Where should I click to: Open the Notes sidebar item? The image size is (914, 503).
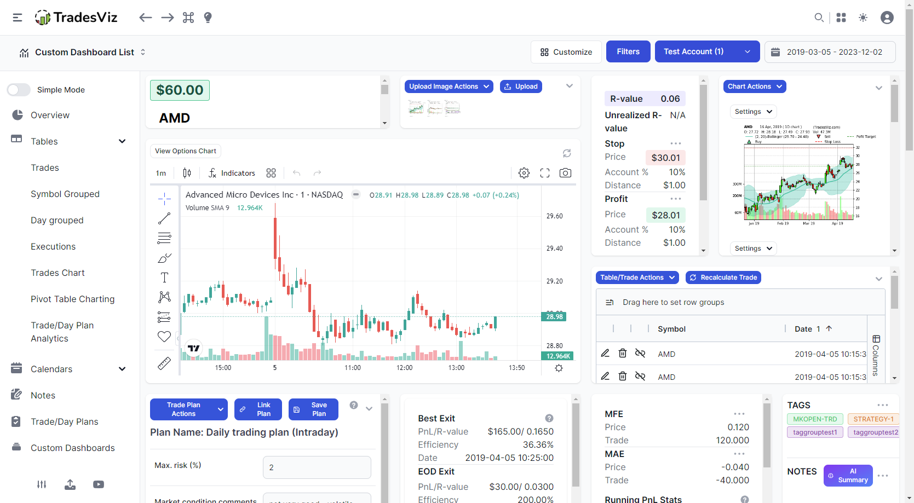tap(43, 395)
